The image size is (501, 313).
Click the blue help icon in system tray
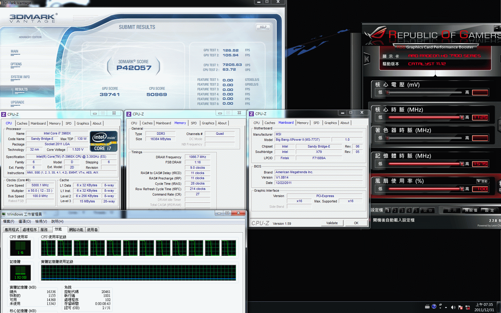[434, 306]
